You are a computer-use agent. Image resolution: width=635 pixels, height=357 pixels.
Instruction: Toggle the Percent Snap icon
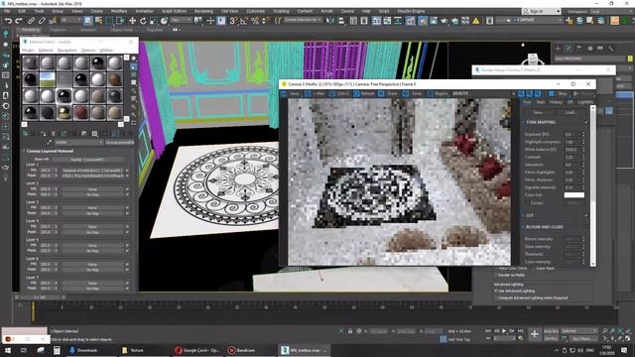point(255,21)
